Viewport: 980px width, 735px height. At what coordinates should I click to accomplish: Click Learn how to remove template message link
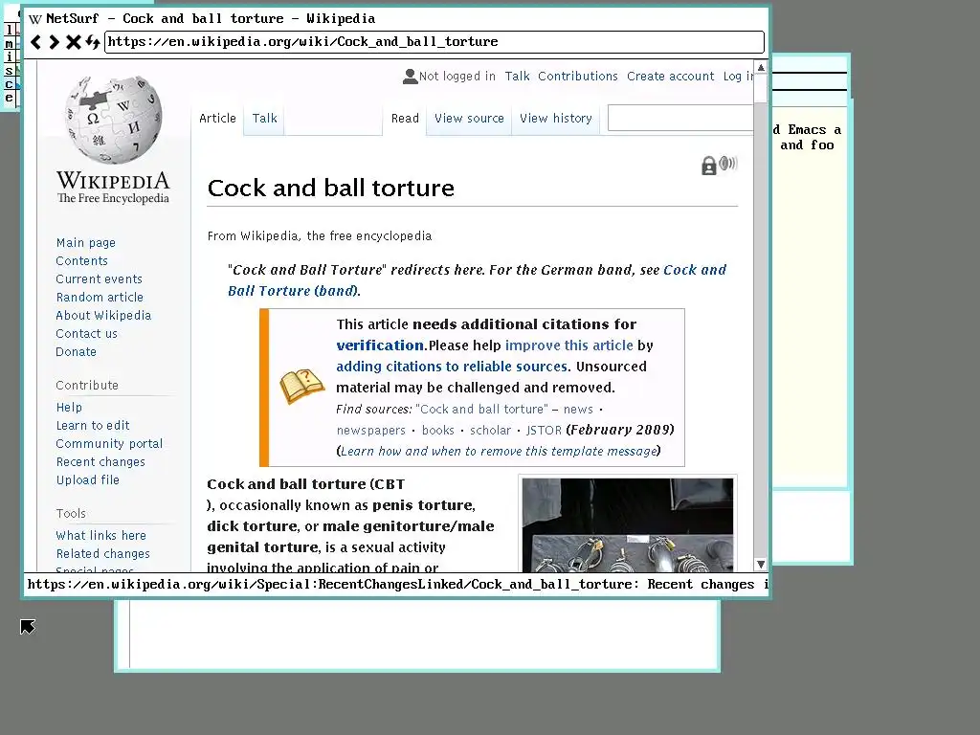[x=499, y=452]
